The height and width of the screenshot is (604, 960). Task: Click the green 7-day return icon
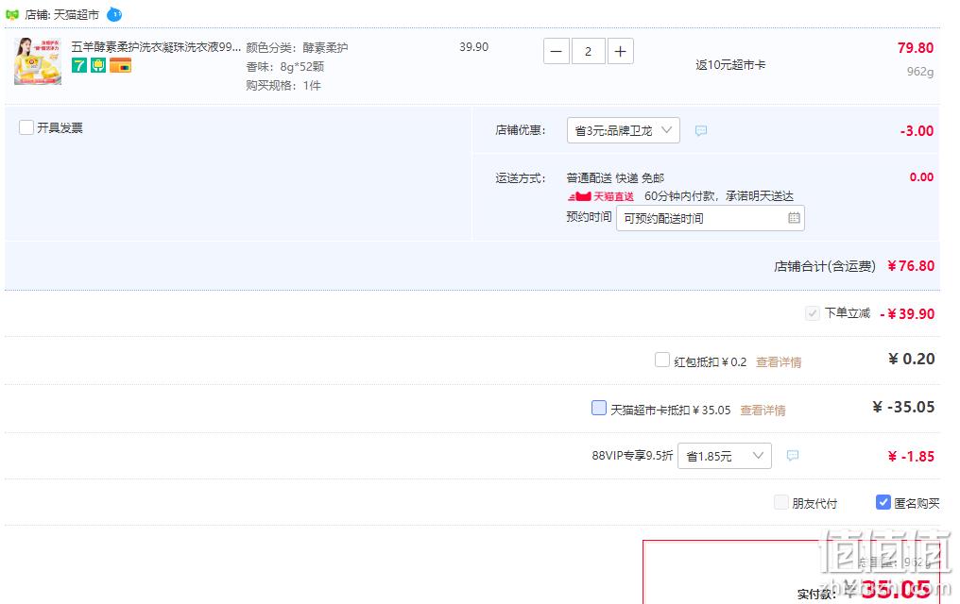(x=79, y=65)
